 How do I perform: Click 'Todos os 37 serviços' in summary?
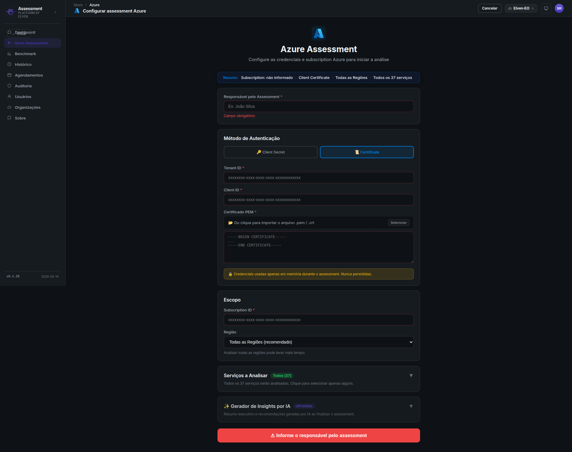click(392, 78)
